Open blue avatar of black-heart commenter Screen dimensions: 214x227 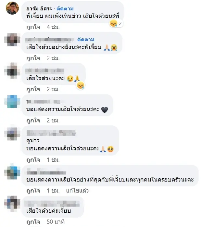(x=12, y=101)
